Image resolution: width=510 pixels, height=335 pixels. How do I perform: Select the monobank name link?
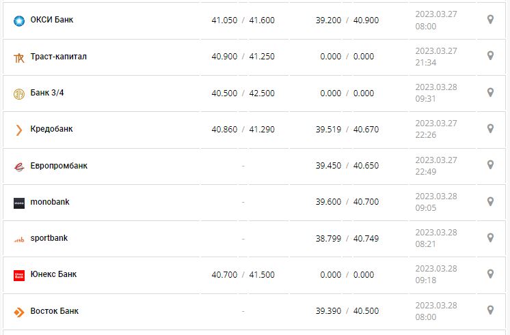pos(50,202)
